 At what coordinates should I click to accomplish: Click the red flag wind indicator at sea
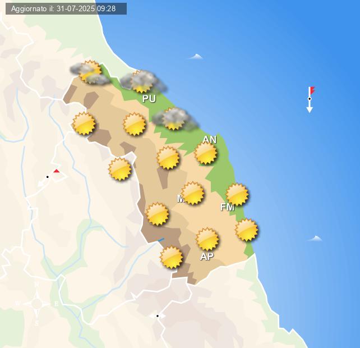pyautogui.click(x=310, y=99)
